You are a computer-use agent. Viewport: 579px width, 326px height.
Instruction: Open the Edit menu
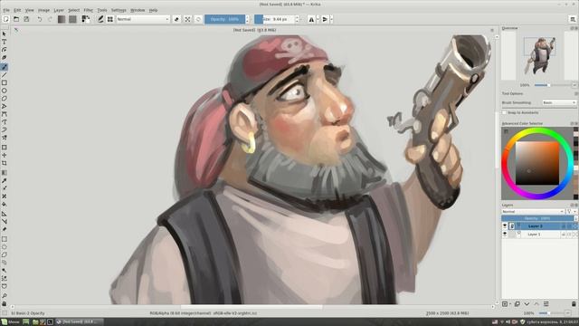pos(17,10)
